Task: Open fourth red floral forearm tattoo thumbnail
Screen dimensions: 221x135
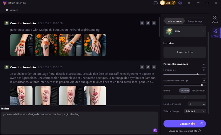Action: 95,96
